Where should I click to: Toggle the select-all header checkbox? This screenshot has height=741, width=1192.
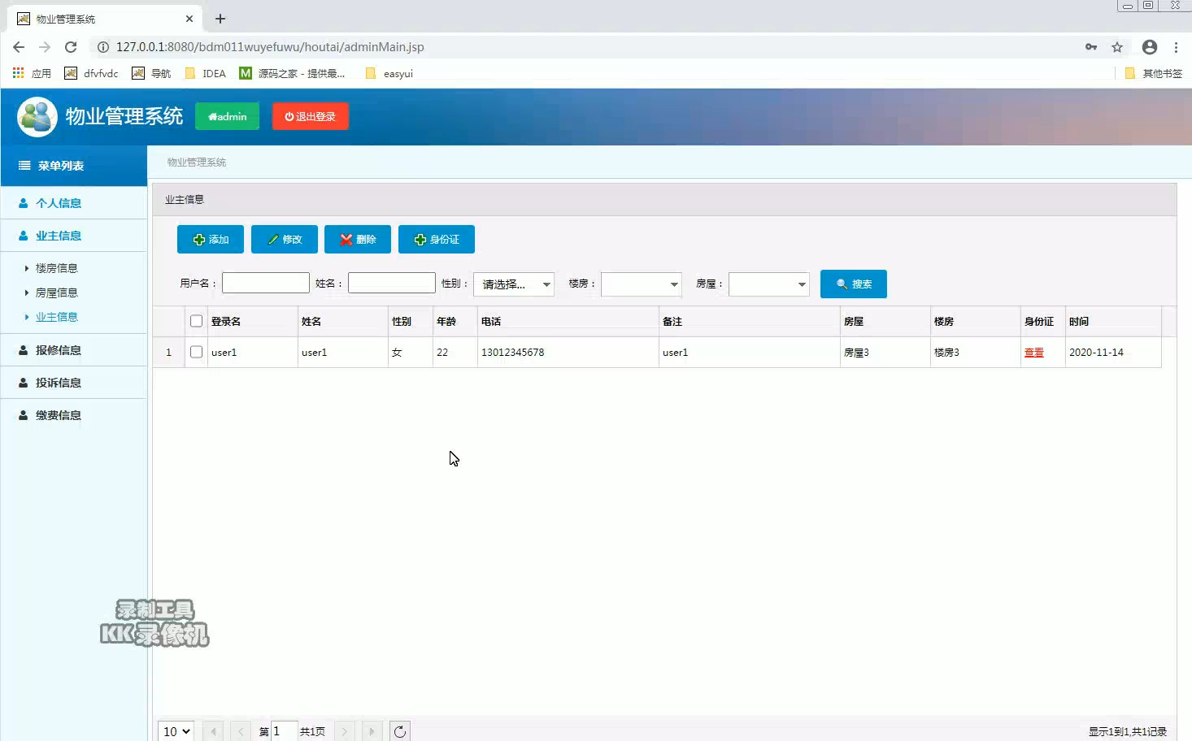(x=196, y=321)
